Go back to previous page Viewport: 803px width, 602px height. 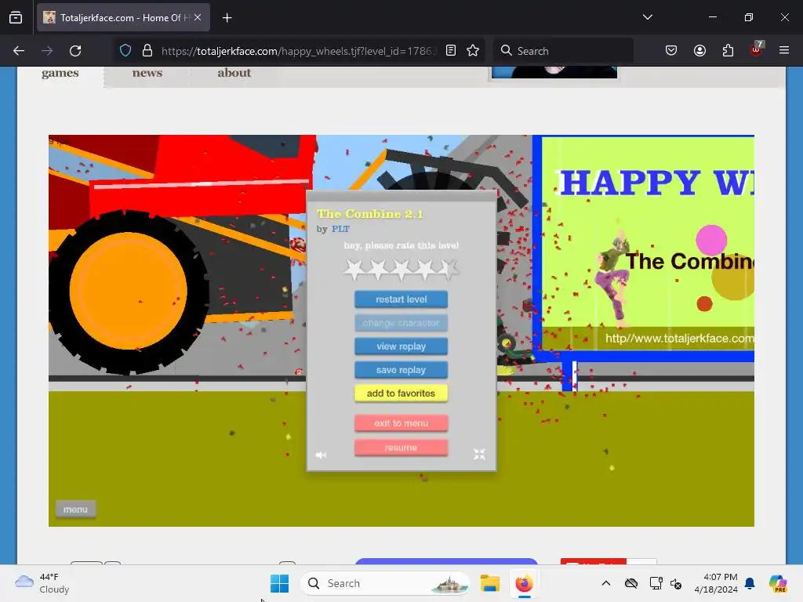point(19,51)
